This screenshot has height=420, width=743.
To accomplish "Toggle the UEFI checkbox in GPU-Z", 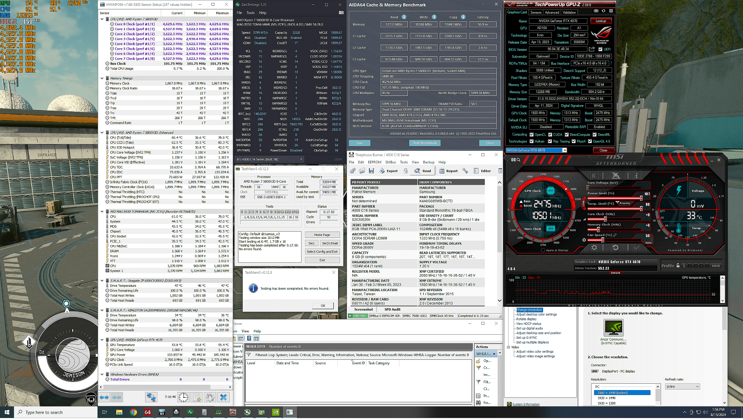I will coord(600,49).
